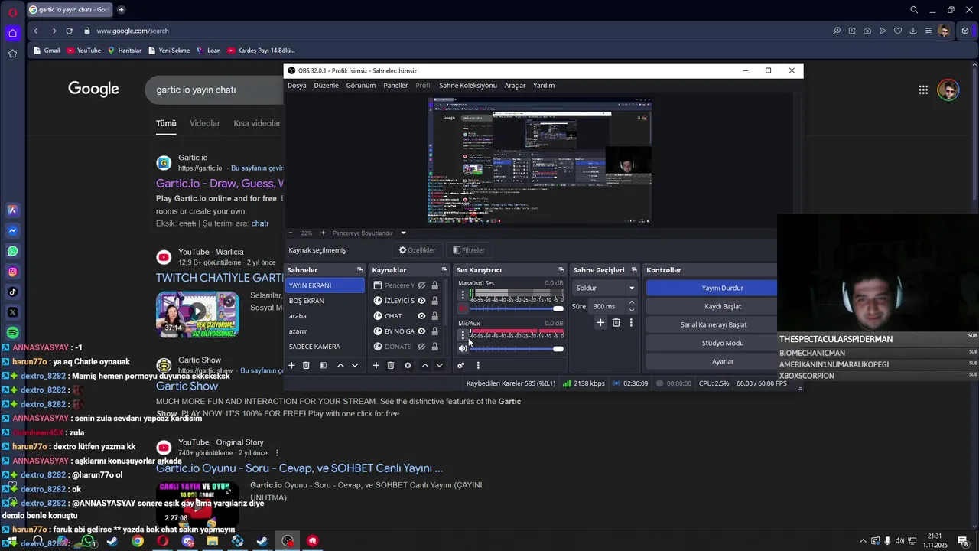979x551 pixels.
Task: Open WhatsApp in Opera sidebar
Action: [12, 251]
